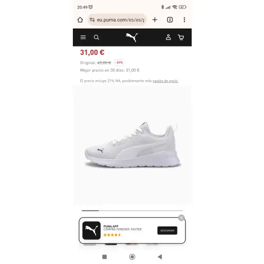Follow the gastos de envío link

tap(165, 81)
